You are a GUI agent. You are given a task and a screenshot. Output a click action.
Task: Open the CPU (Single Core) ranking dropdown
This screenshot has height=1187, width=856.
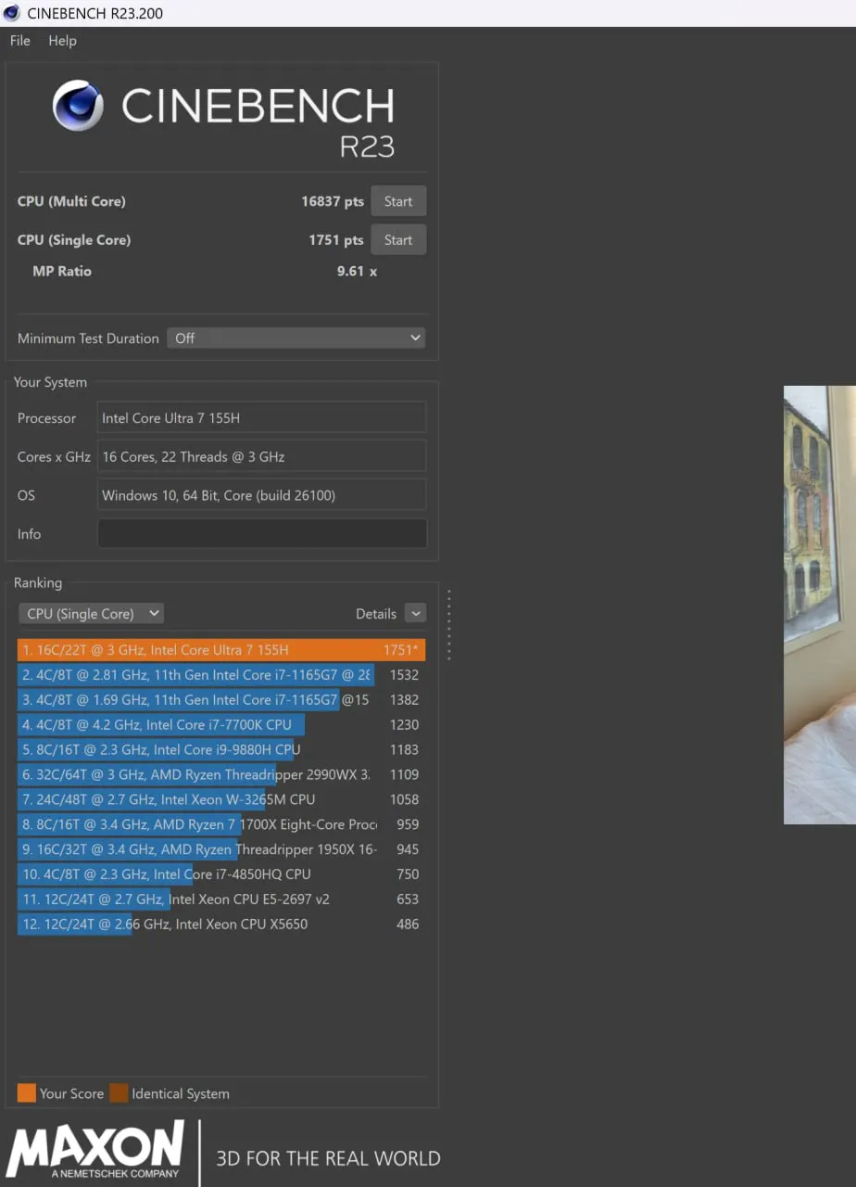[91, 614]
